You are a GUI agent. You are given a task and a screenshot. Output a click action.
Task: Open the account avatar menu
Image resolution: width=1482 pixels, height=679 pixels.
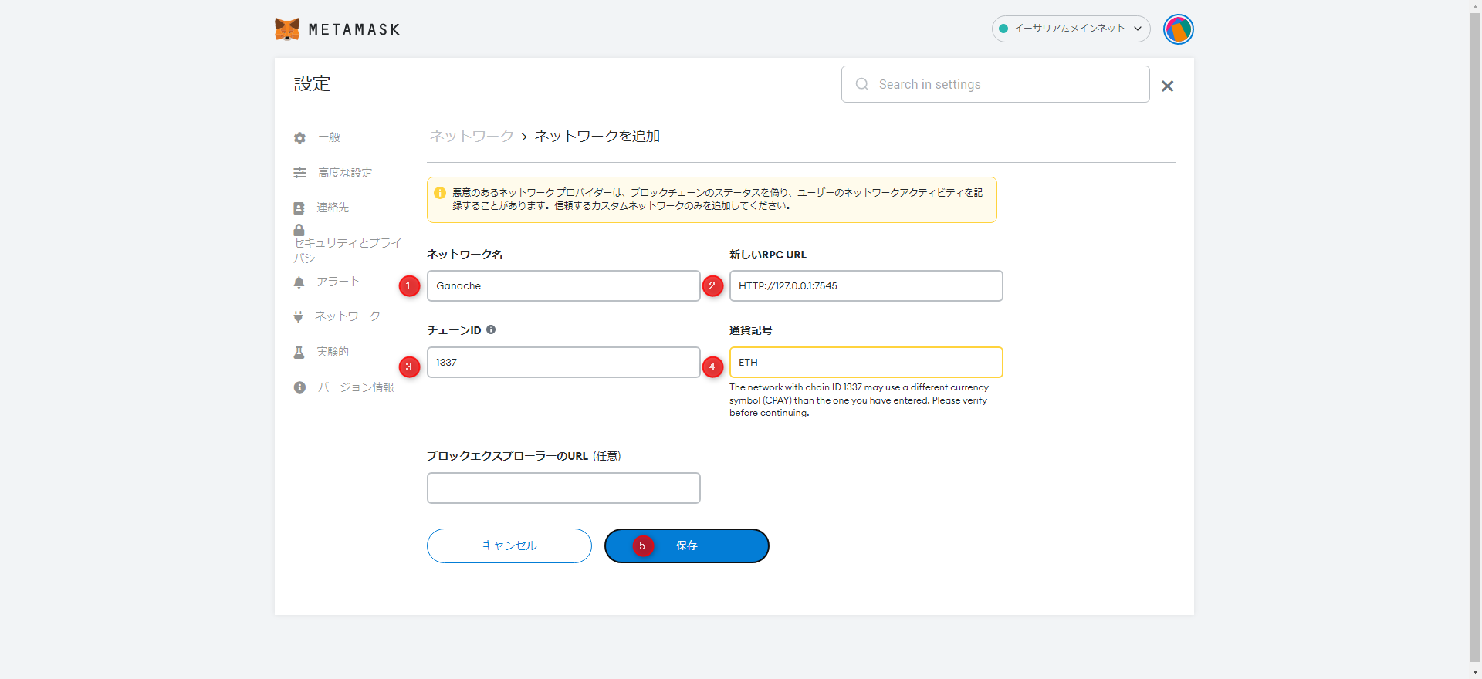(x=1178, y=29)
